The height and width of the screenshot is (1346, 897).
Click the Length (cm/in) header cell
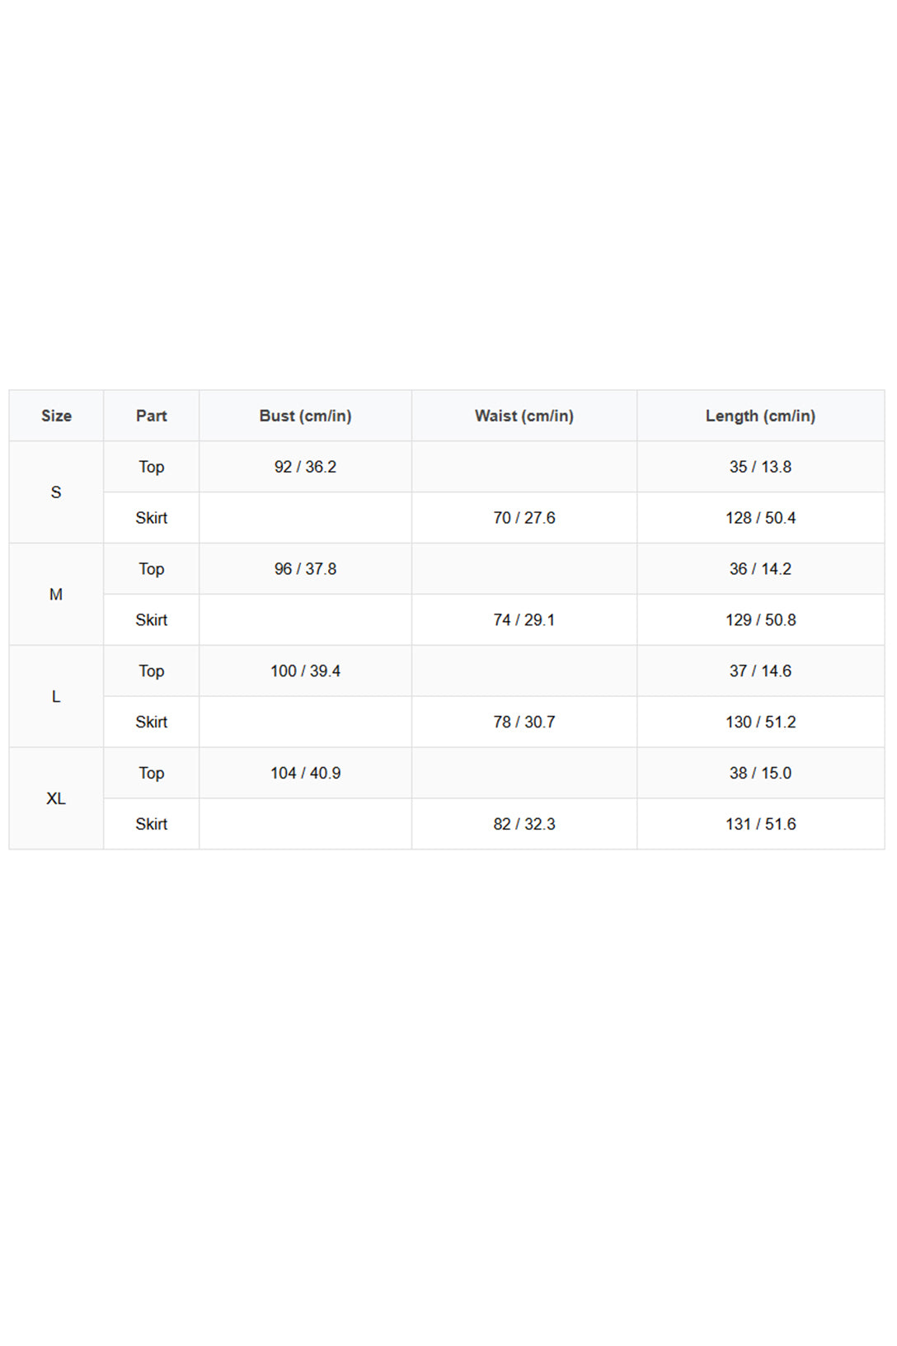click(x=760, y=416)
